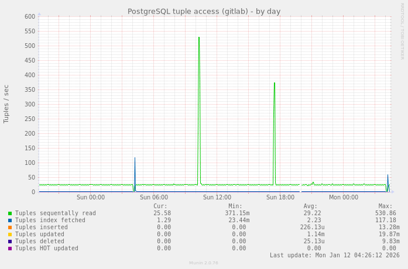Click the blue Tuples index fetched swatch
Image resolution: width=408 pixels, height=269 pixels.
point(10,220)
